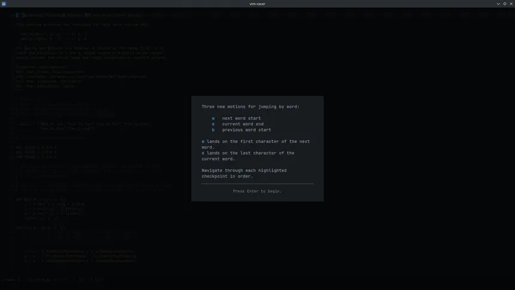
Task: Select the 'Three new motions for jumping by word:' heading
Action: pos(250,107)
